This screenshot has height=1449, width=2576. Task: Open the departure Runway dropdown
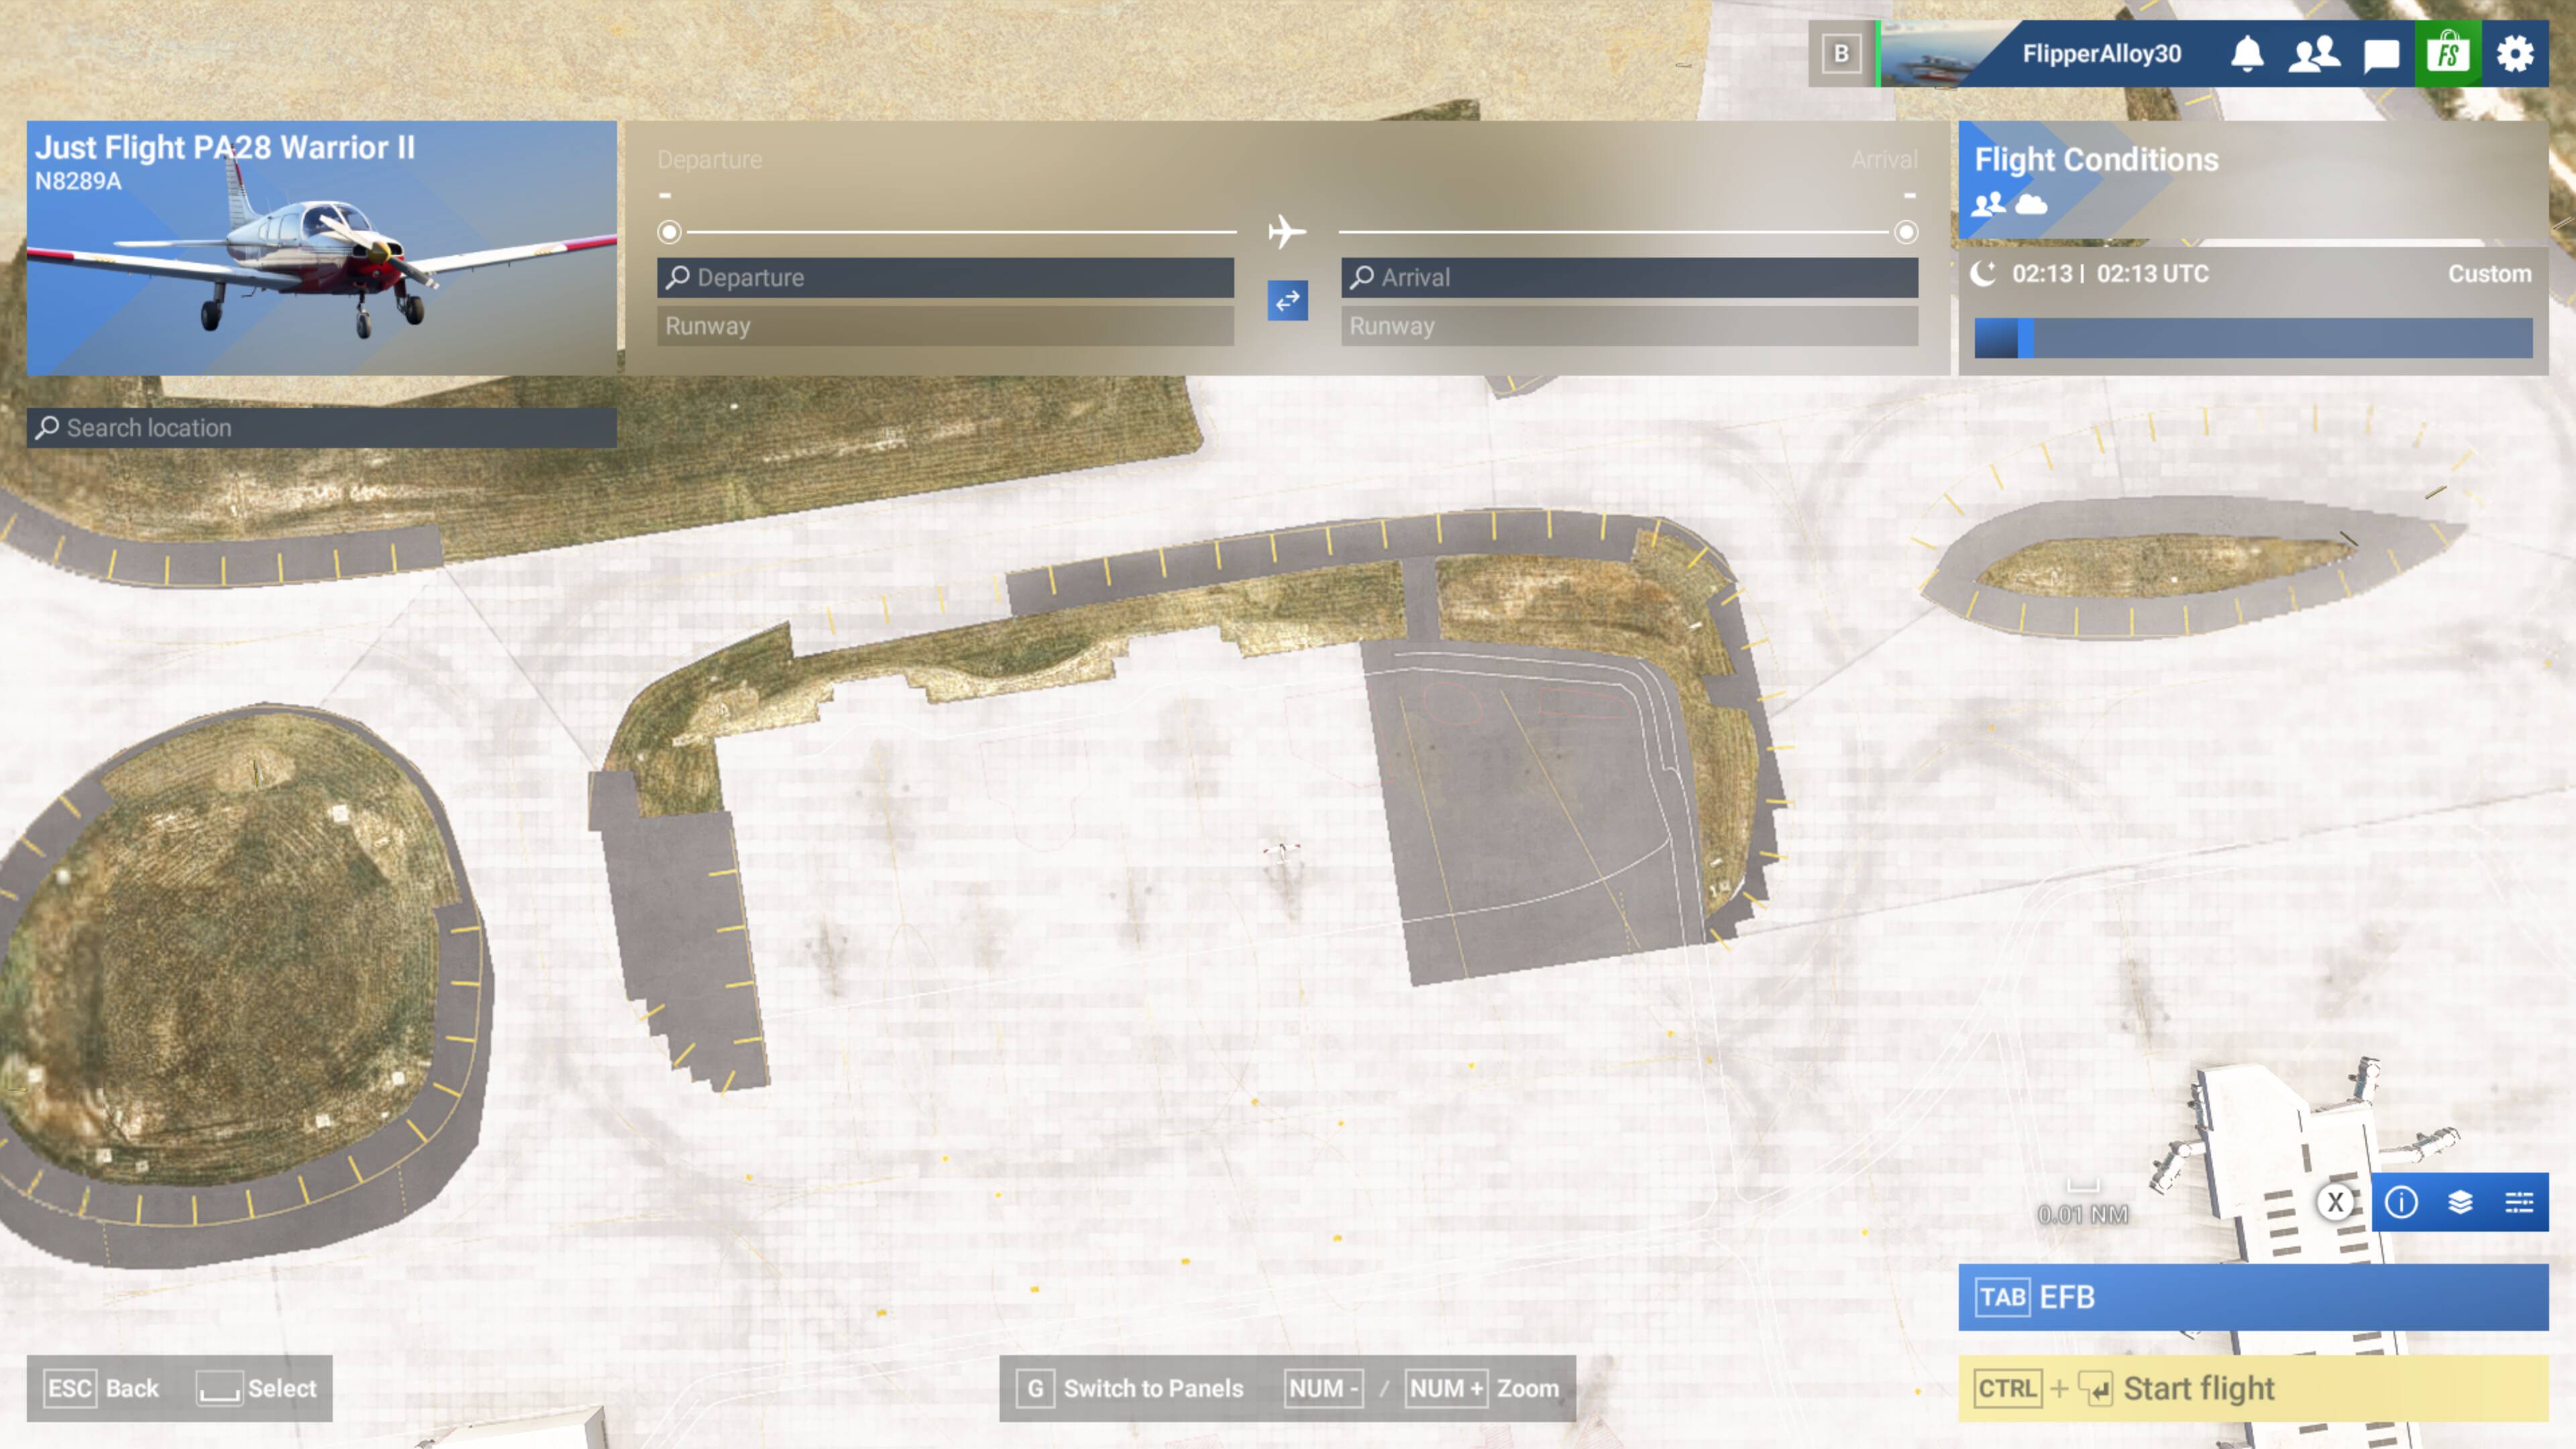(x=945, y=326)
